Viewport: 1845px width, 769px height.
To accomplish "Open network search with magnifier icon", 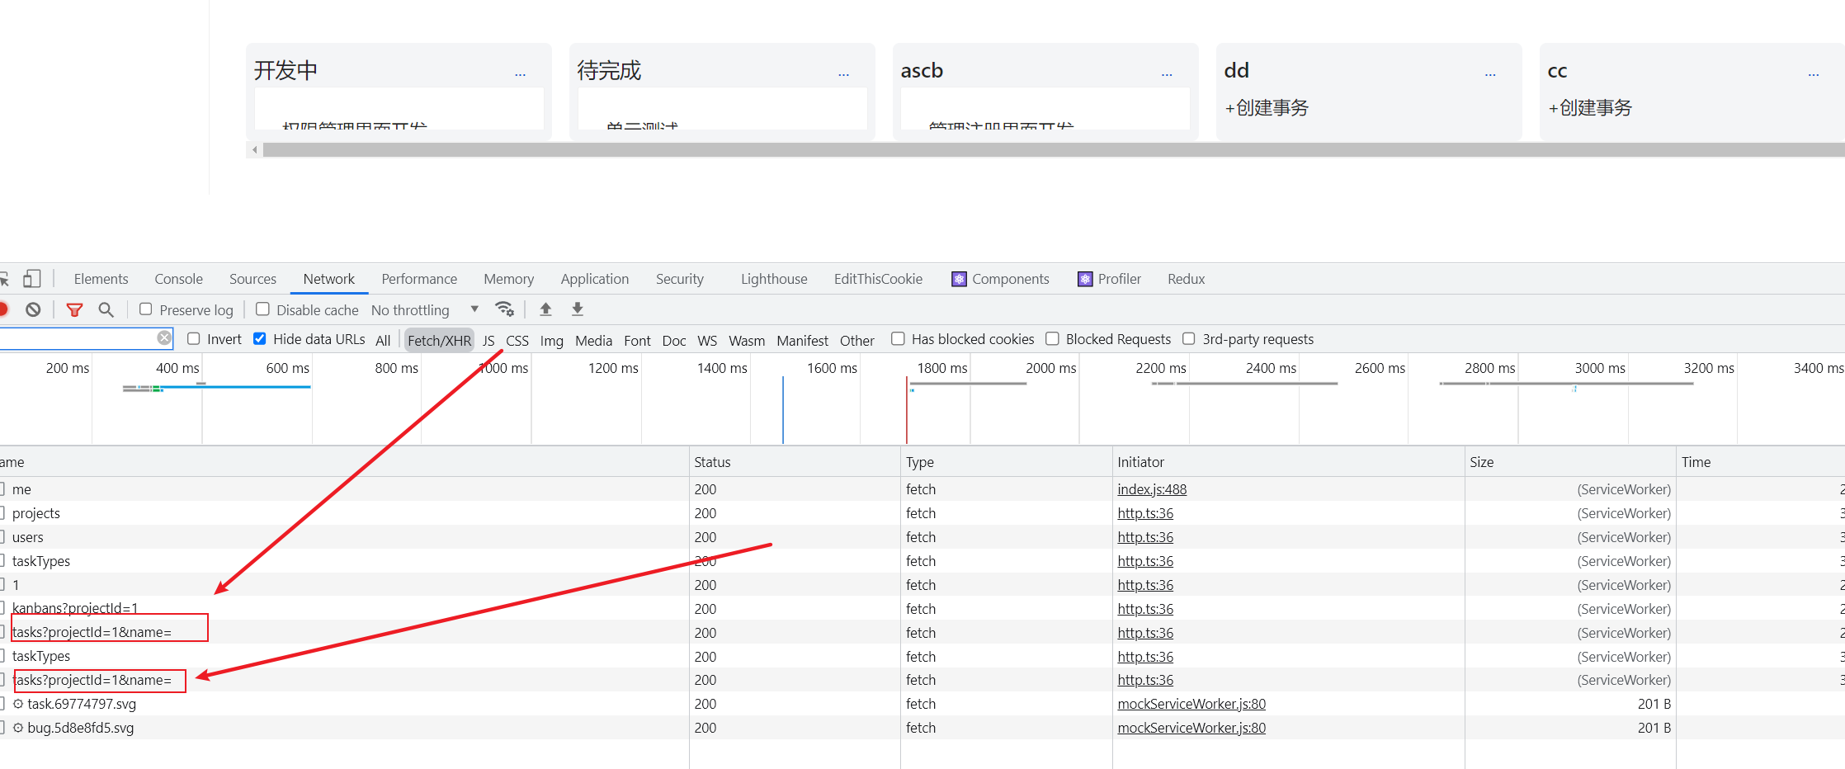I will coord(106,309).
